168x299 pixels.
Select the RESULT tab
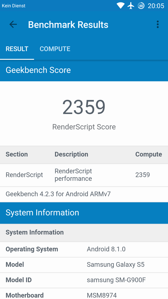pyautogui.click(x=17, y=49)
